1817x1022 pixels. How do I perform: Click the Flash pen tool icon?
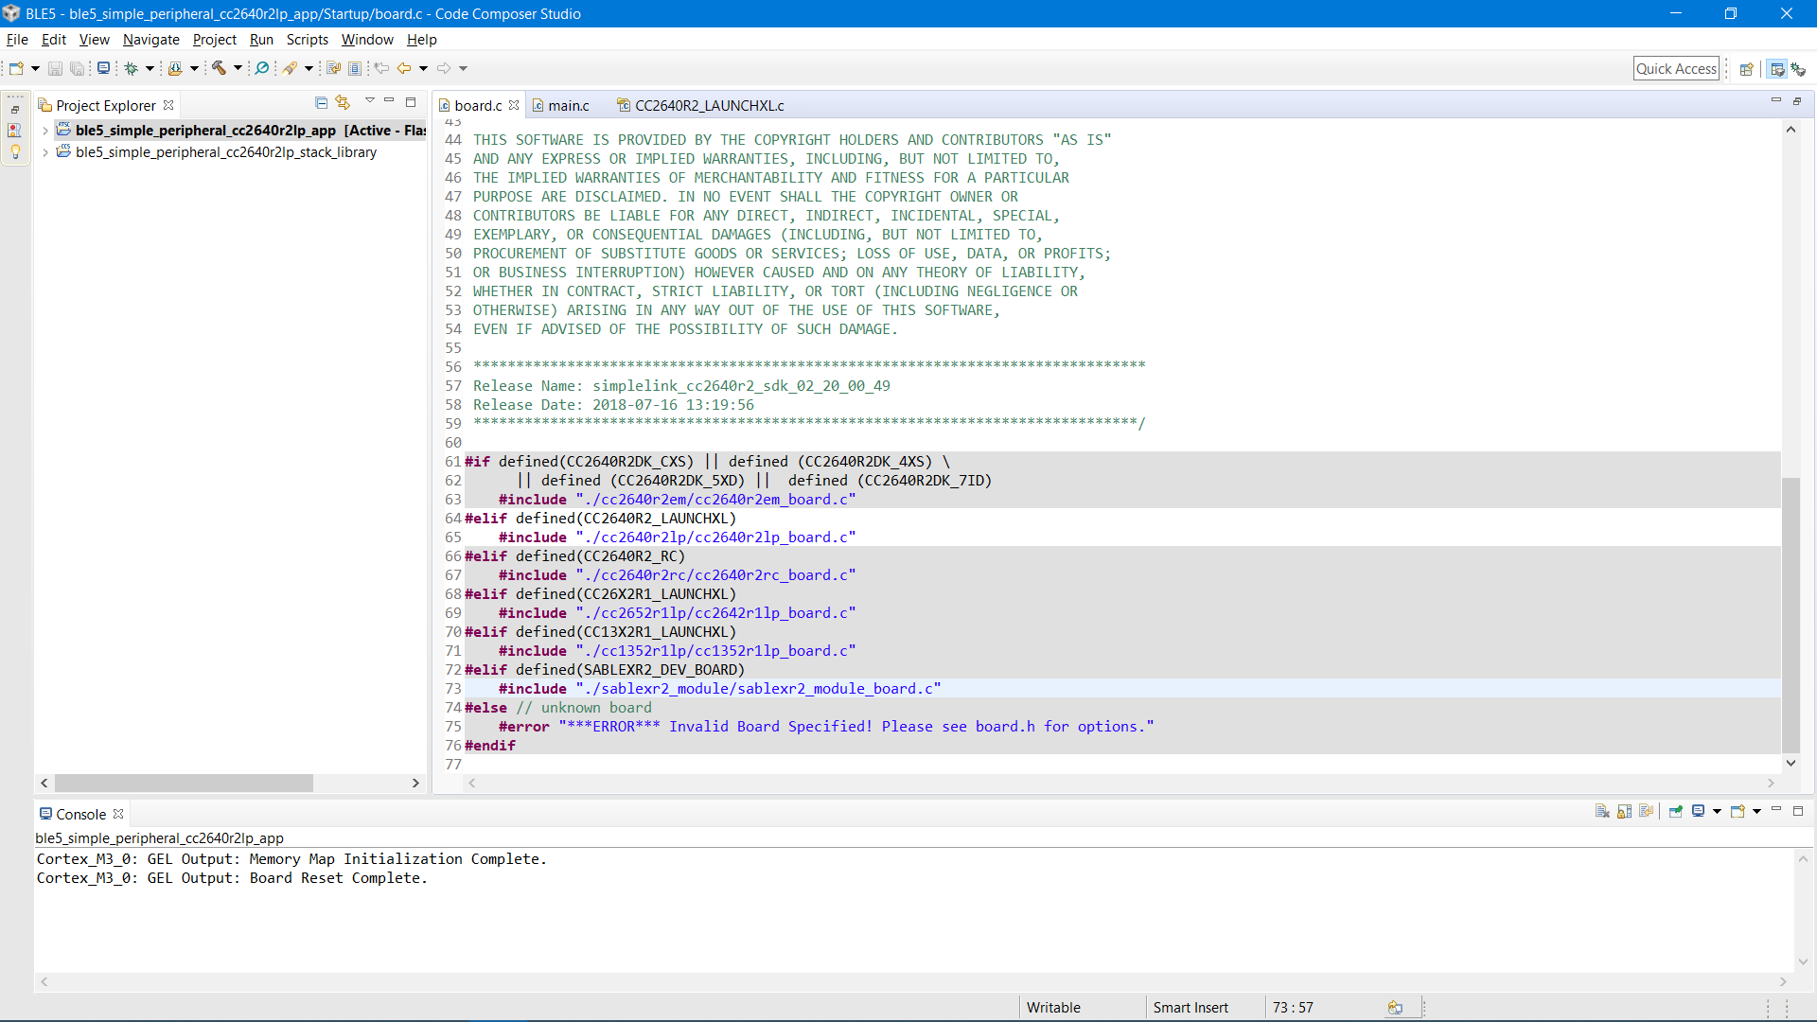point(291,68)
